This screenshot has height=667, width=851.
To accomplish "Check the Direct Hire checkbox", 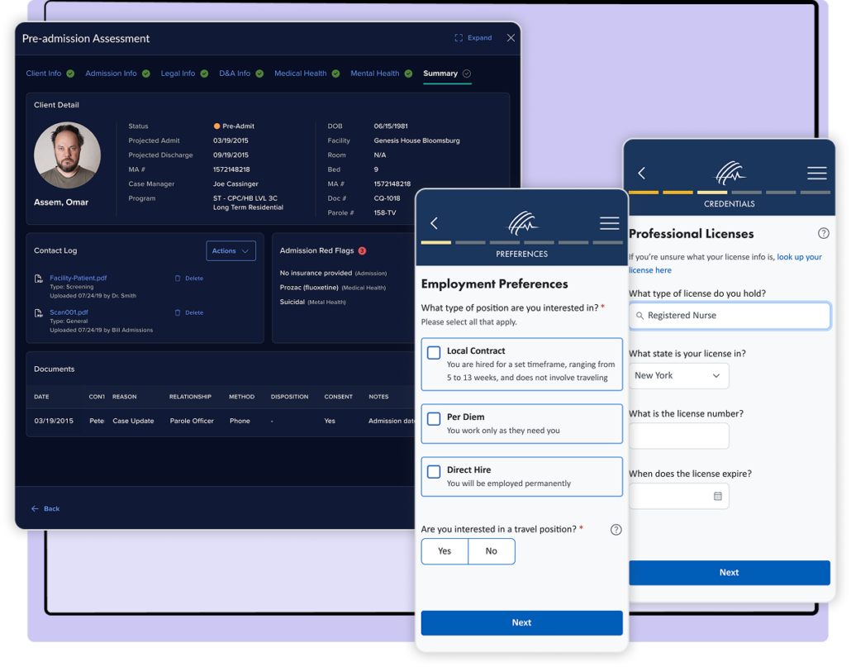I will pos(434,472).
